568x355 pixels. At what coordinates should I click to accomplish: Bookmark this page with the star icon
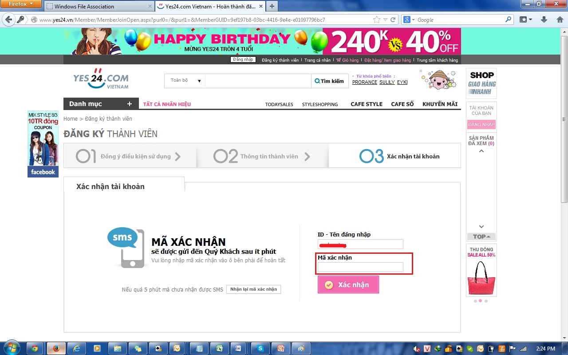(x=377, y=20)
